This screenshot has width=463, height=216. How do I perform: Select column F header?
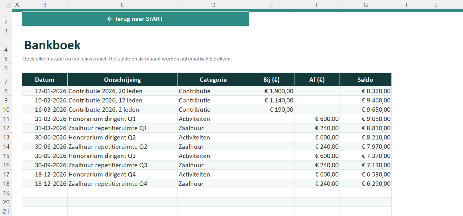point(317,5)
